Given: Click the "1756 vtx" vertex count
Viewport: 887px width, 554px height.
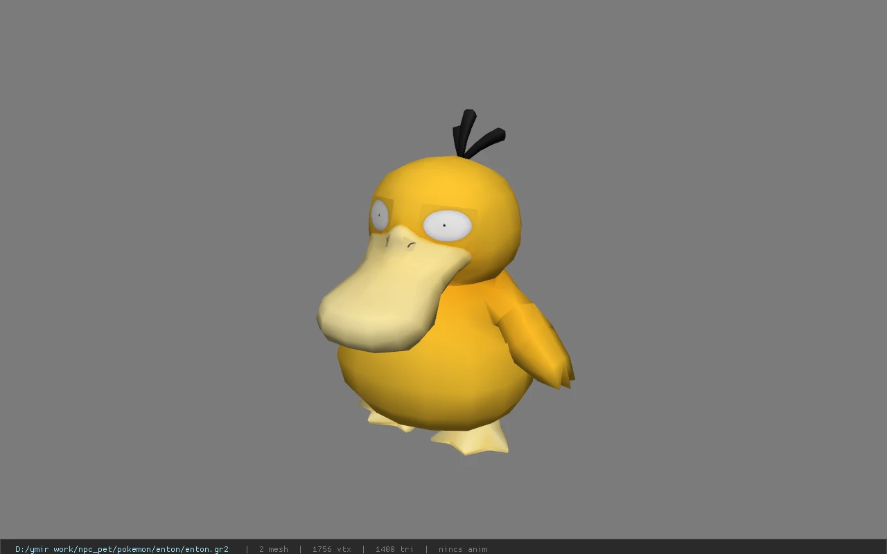Looking at the screenshot, I should (x=332, y=549).
